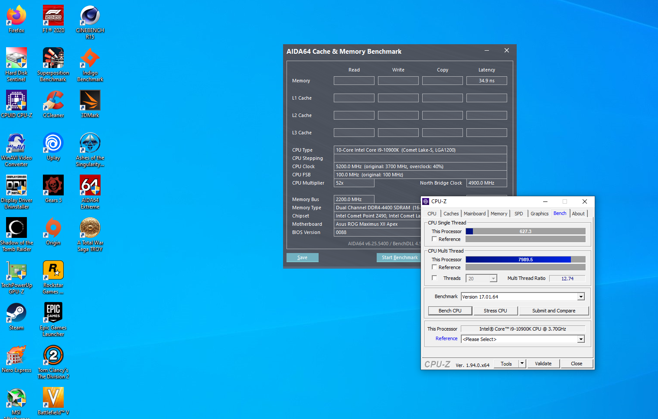Click CPU-Z title bar app icon
The width and height of the screenshot is (658, 419).
(x=426, y=201)
